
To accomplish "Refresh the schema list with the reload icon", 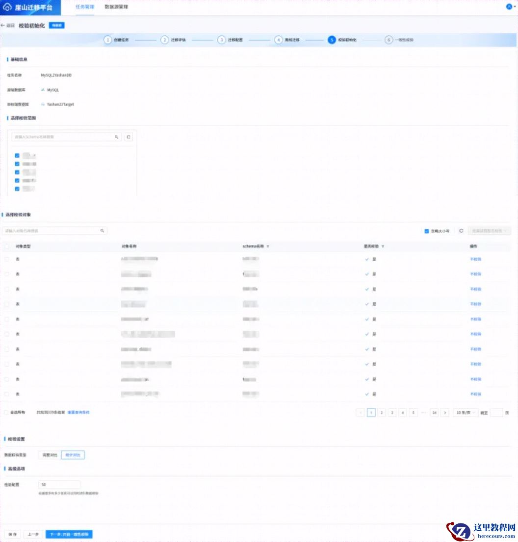I will click(x=129, y=137).
